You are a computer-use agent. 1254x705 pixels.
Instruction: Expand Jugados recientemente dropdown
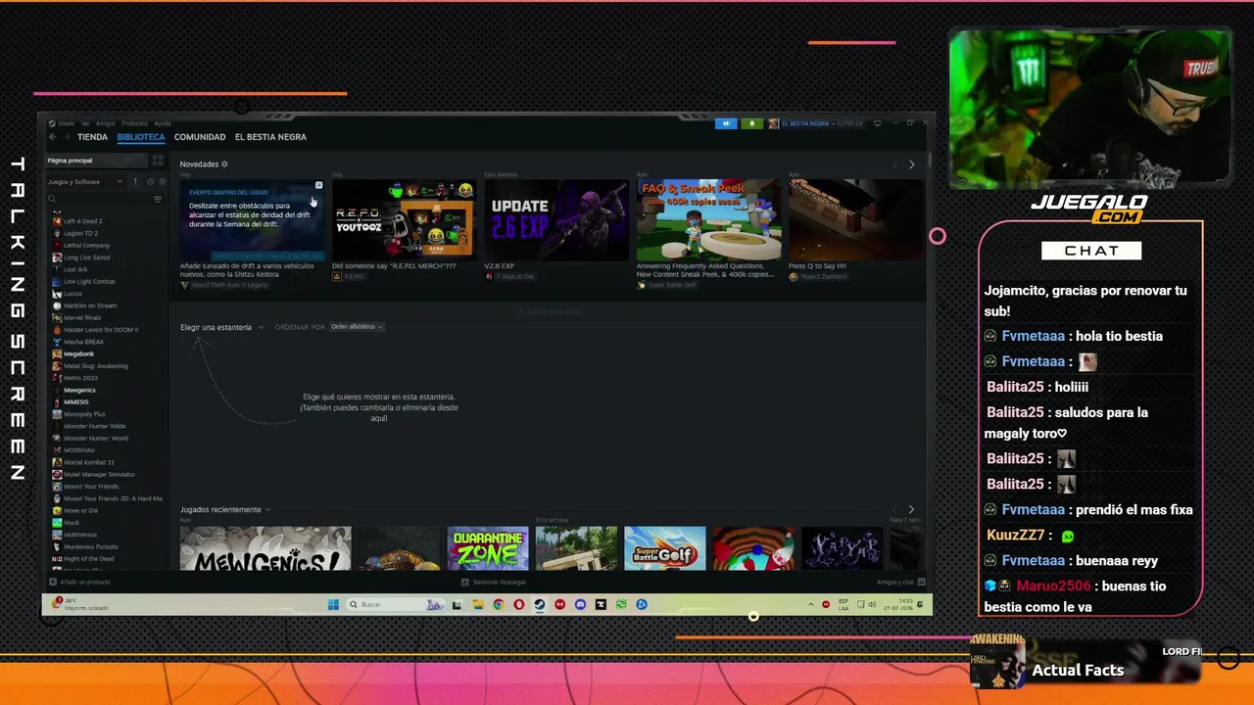(225, 509)
